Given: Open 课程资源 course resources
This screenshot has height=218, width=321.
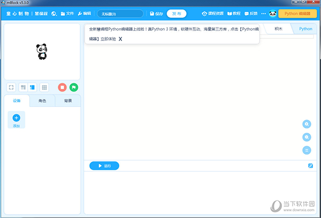Looking at the screenshot, I should point(213,13).
